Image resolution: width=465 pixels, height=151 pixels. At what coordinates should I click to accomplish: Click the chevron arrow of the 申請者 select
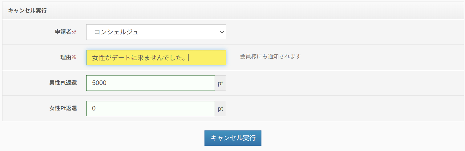[x=221, y=32]
